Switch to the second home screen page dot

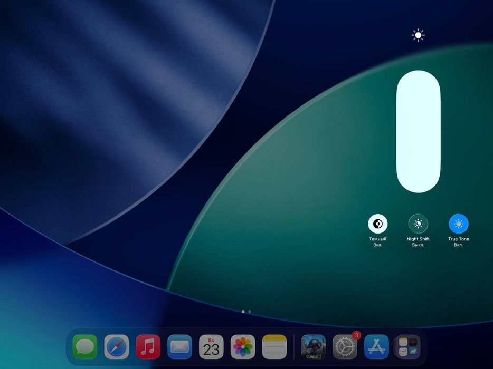(x=250, y=312)
